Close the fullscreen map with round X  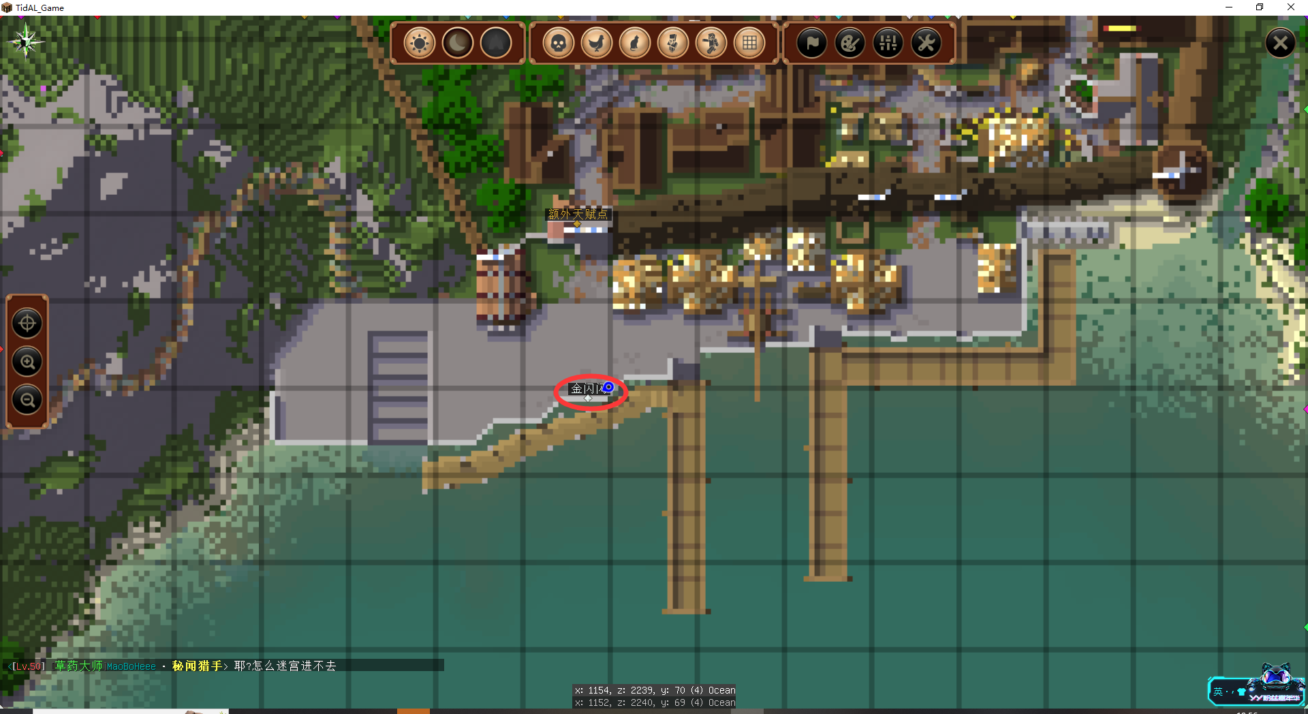click(1280, 44)
